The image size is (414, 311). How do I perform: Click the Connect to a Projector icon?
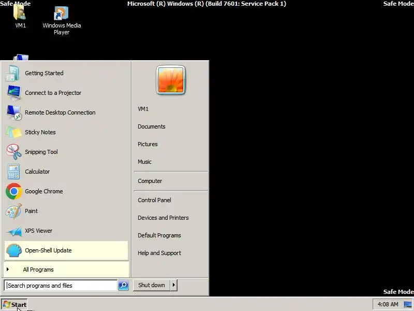click(x=14, y=93)
